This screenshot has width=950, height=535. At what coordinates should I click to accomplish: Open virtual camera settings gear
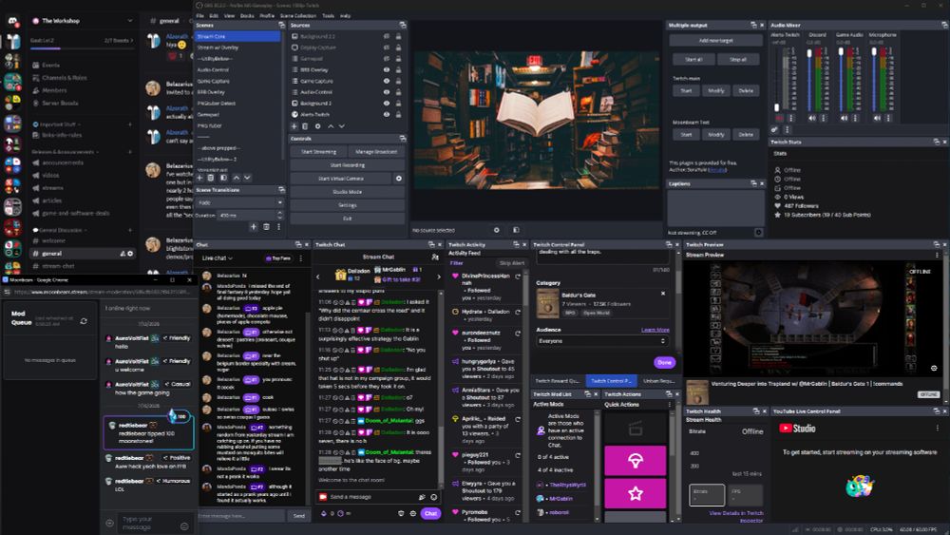pos(399,178)
